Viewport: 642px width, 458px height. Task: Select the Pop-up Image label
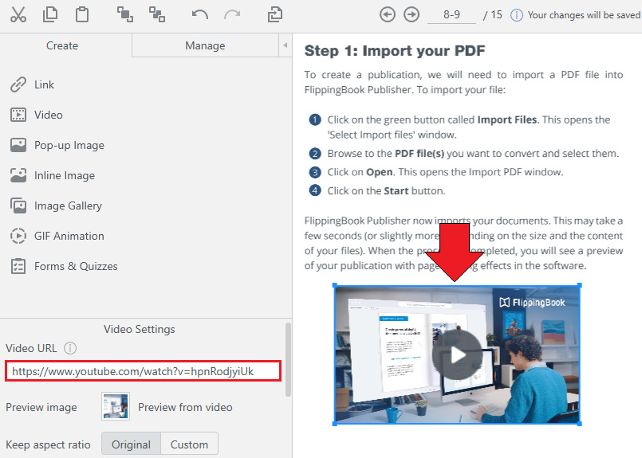(69, 145)
